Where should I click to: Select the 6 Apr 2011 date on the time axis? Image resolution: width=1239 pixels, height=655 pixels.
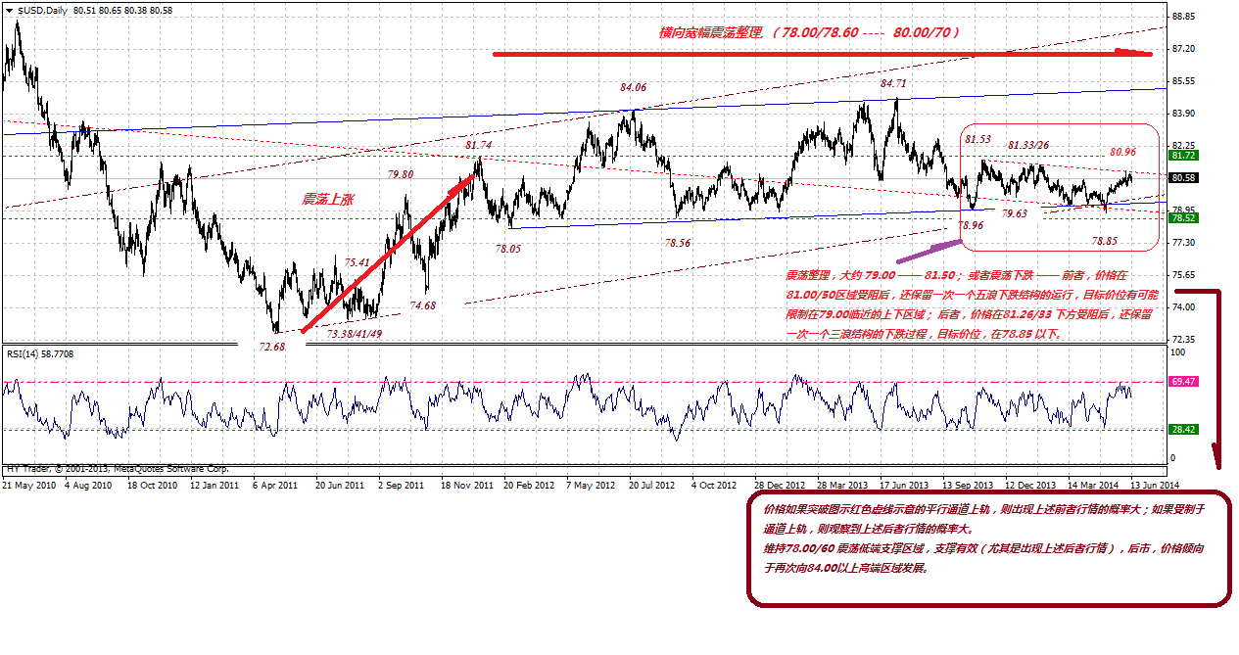276,485
